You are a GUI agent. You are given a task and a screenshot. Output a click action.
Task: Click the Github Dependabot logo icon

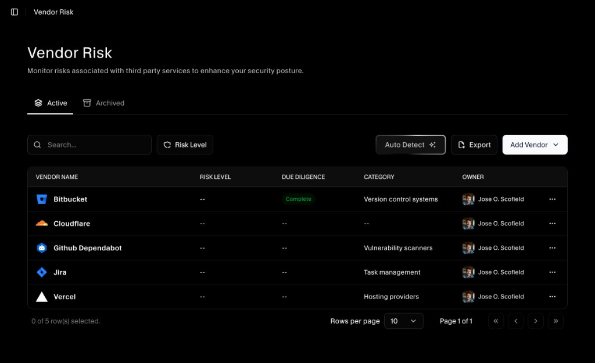(x=42, y=247)
